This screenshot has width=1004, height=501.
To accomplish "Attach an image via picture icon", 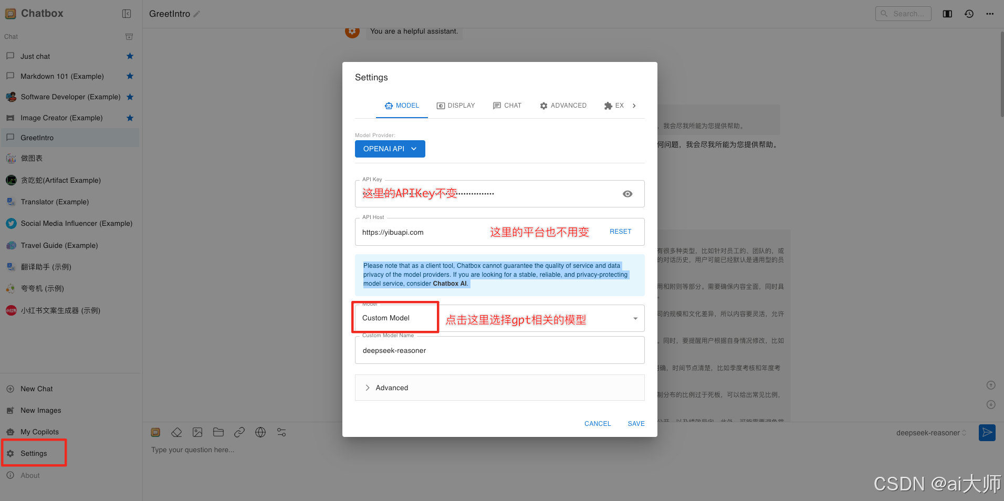I will 197,432.
